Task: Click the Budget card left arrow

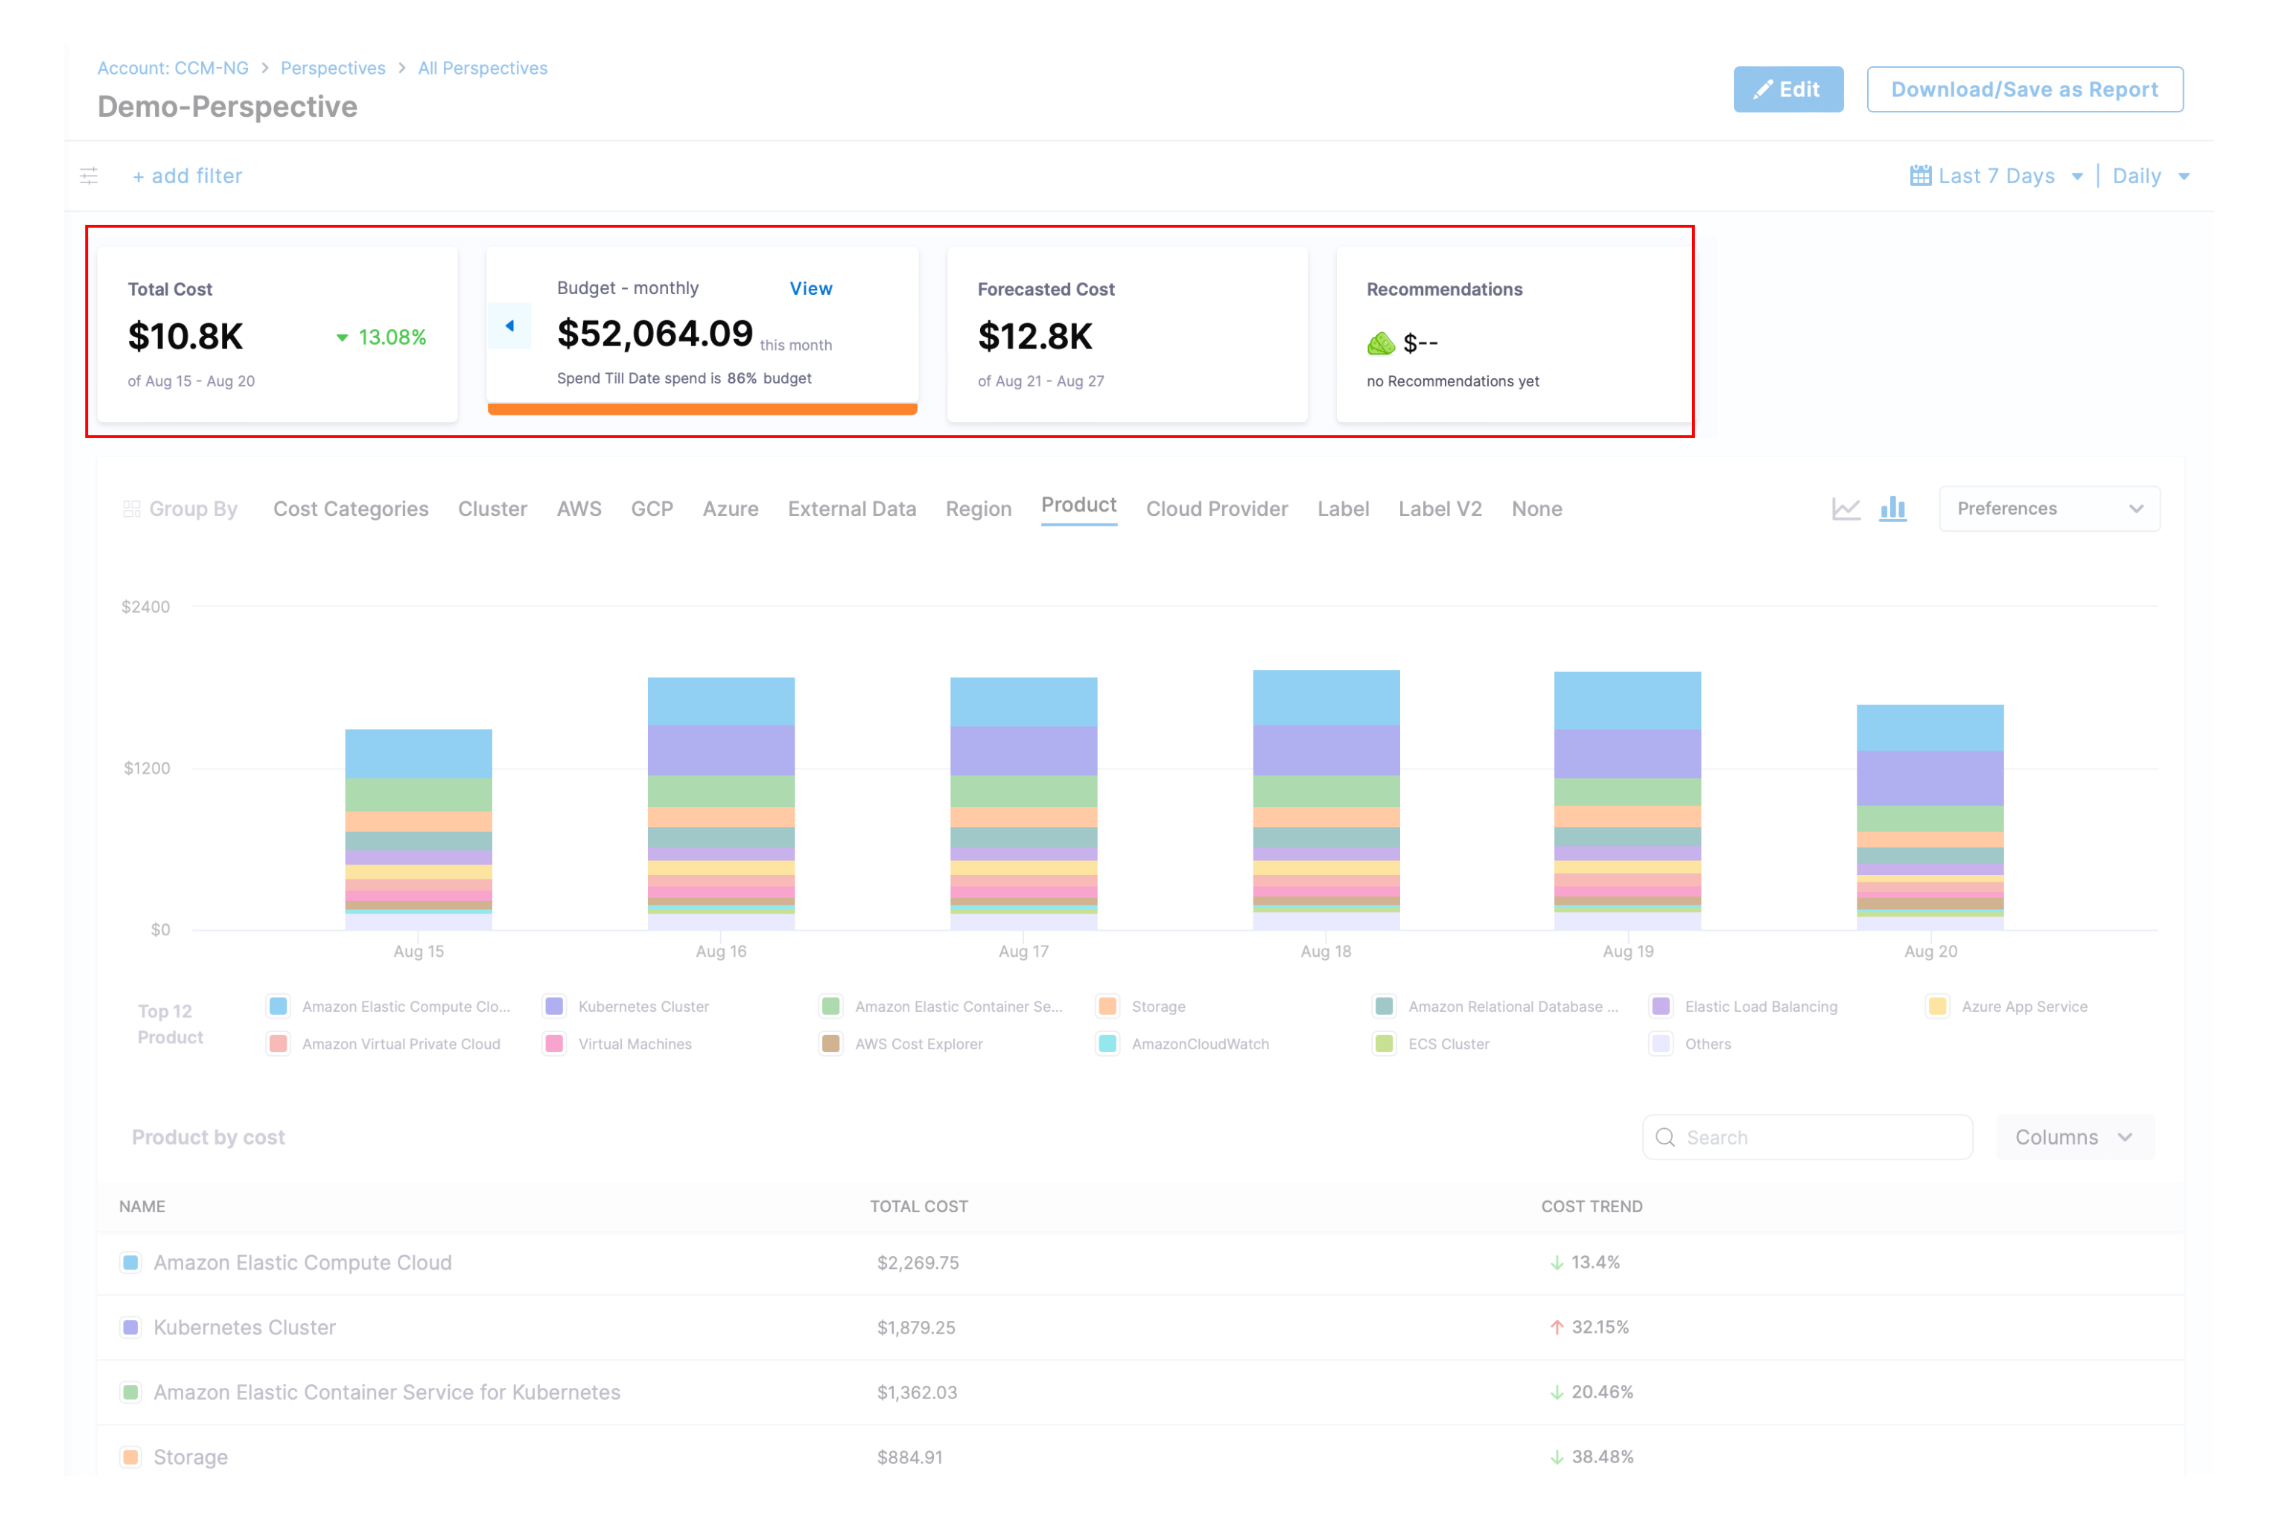Action: (509, 326)
